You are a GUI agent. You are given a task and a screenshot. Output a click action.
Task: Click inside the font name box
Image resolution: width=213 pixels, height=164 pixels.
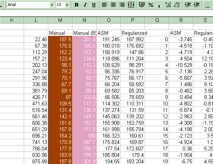pos(28,5)
